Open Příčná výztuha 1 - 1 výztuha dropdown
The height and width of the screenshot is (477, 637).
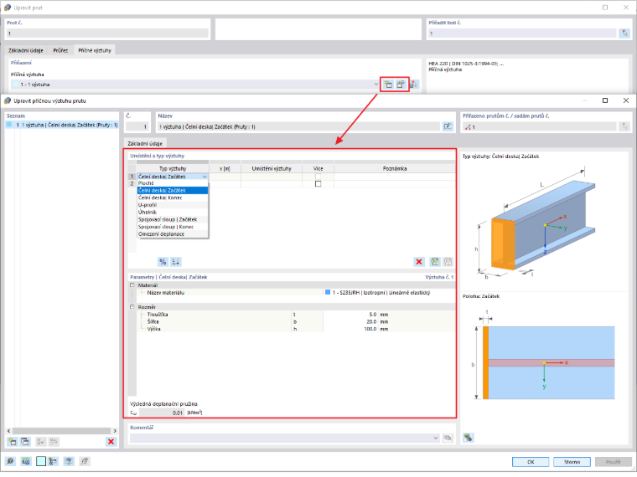tap(375, 85)
